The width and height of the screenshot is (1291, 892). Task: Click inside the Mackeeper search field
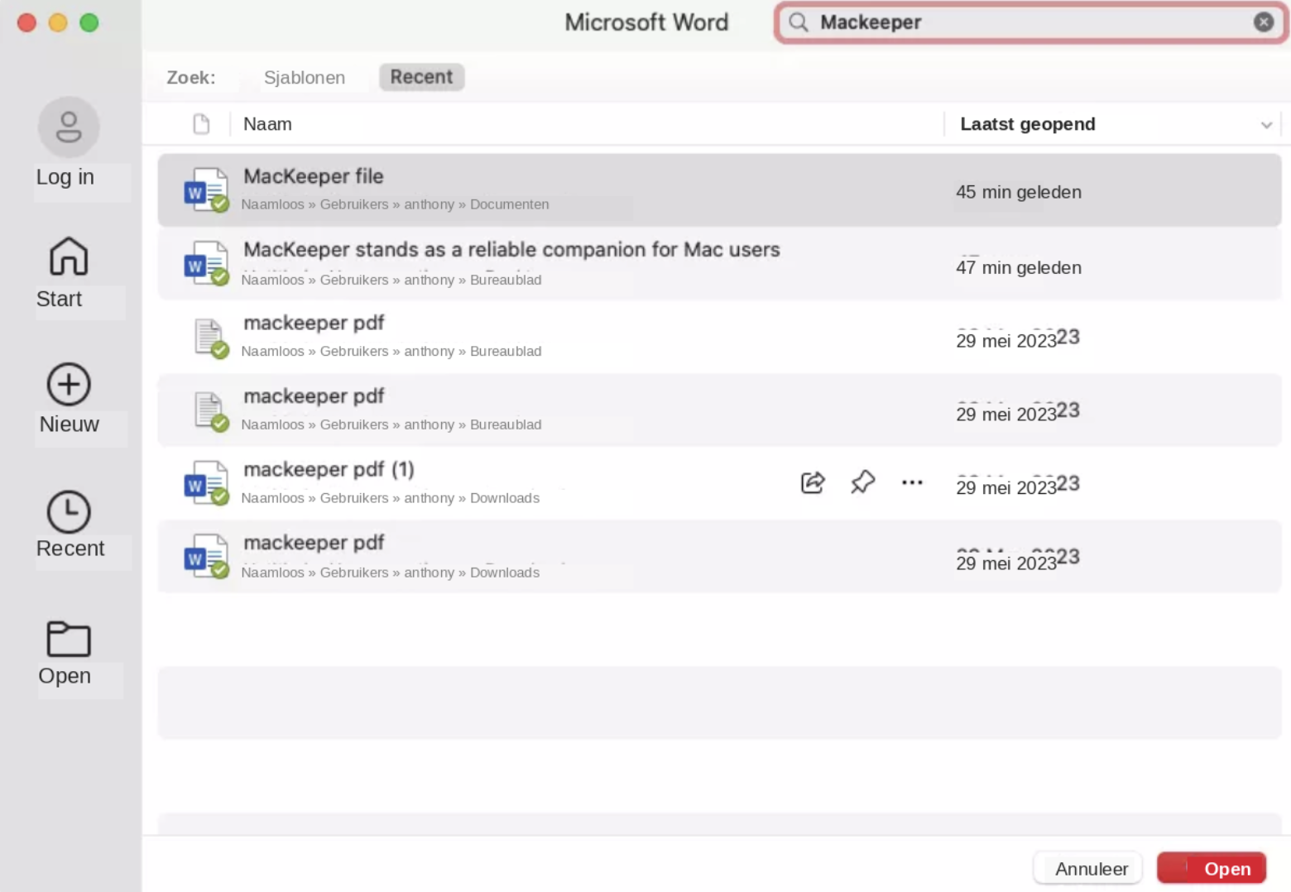tap(1029, 22)
